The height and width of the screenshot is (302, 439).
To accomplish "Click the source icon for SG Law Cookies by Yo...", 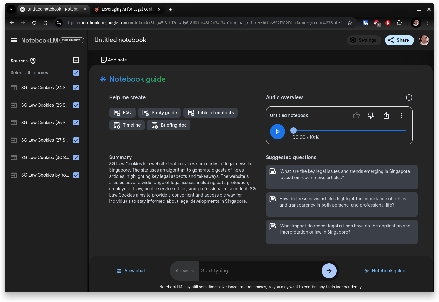I will tap(14, 175).
